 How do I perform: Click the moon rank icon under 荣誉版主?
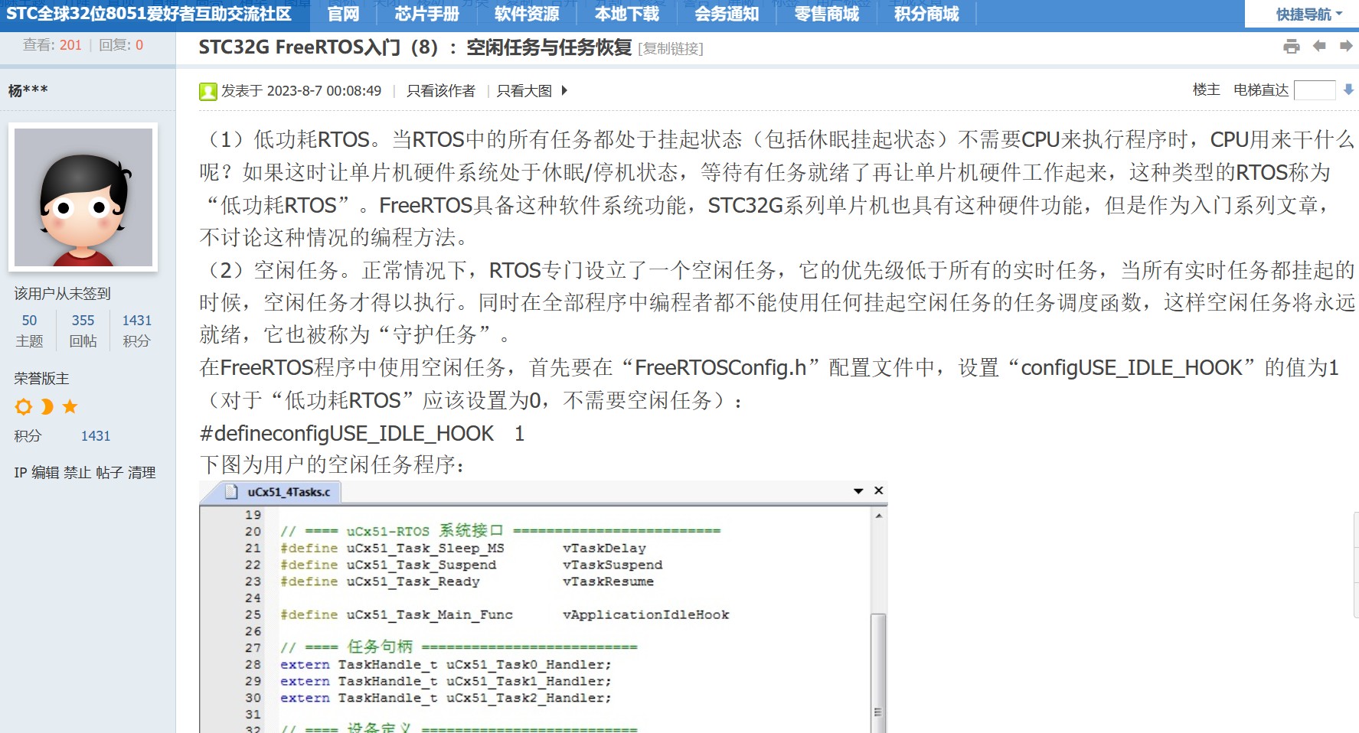point(47,407)
